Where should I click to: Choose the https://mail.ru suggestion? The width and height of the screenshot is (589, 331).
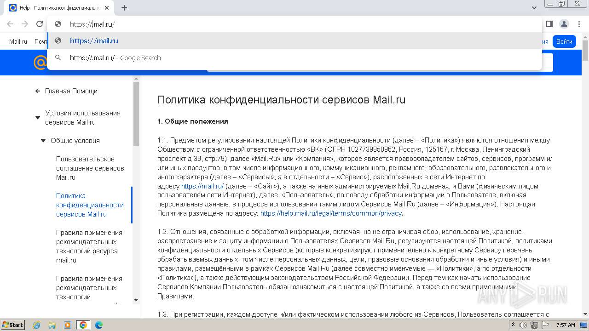point(294,41)
